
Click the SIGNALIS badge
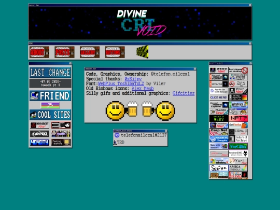pyautogui.click(x=238, y=132)
